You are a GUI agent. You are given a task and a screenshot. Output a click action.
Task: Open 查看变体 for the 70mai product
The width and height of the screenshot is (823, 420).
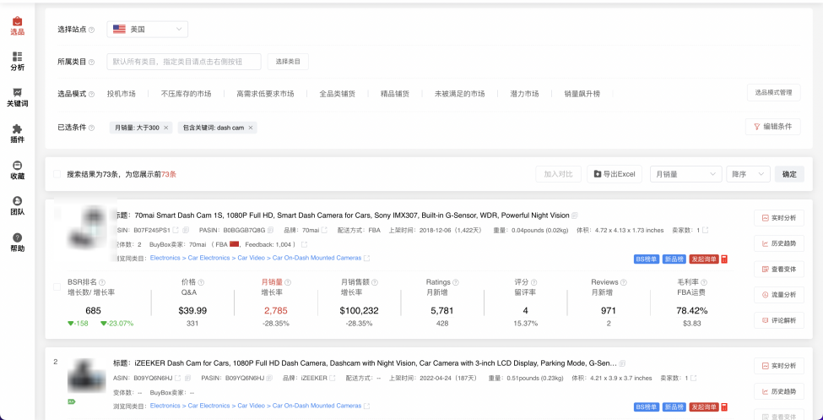[x=779, y=269]
